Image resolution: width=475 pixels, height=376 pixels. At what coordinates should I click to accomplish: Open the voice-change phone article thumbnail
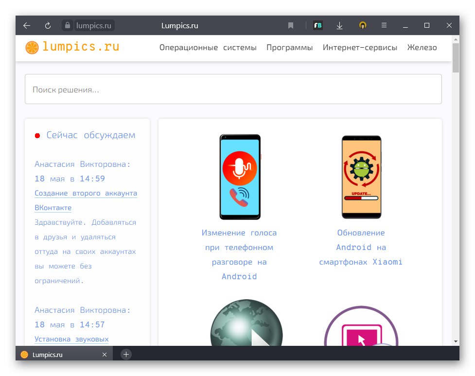click(239, 177)
